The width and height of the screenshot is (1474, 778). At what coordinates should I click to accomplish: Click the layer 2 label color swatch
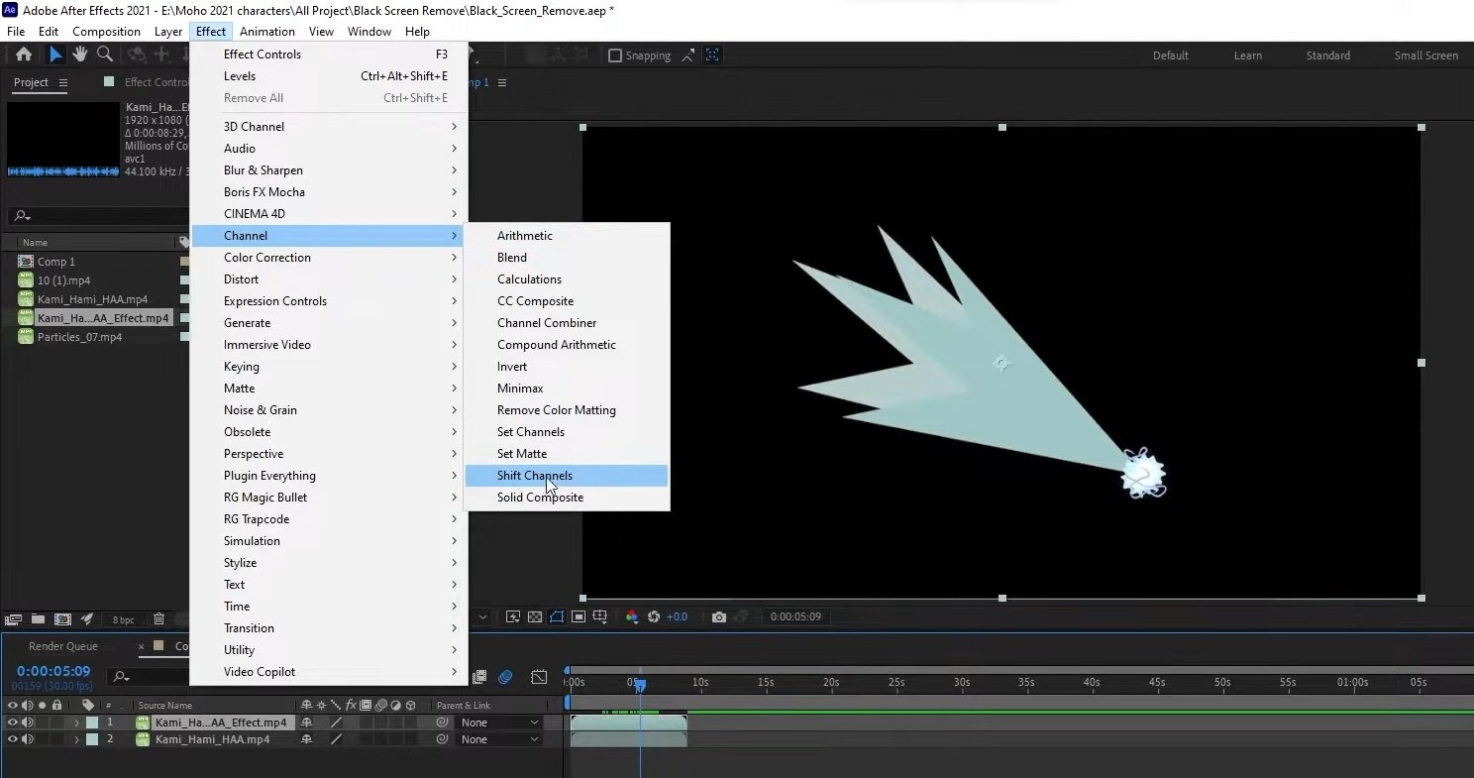click(x=92, y=739)
